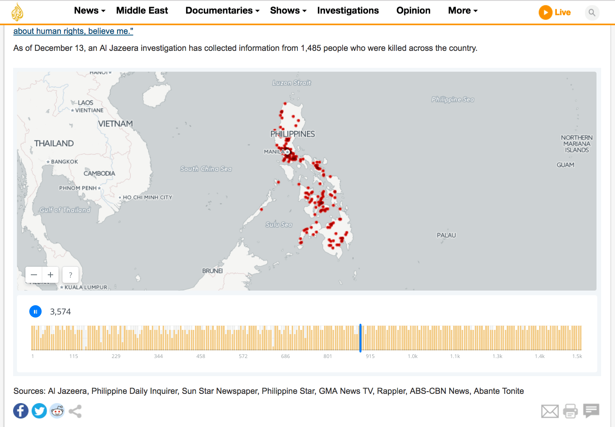Viewport: 615px width, 427px height.
Task: Zoom in the map with plus button
Action: tap(50, 275)
